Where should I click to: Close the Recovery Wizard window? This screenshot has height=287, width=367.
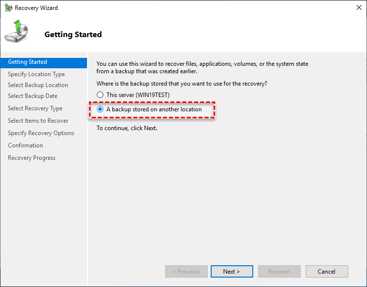[x=358, y=8]
